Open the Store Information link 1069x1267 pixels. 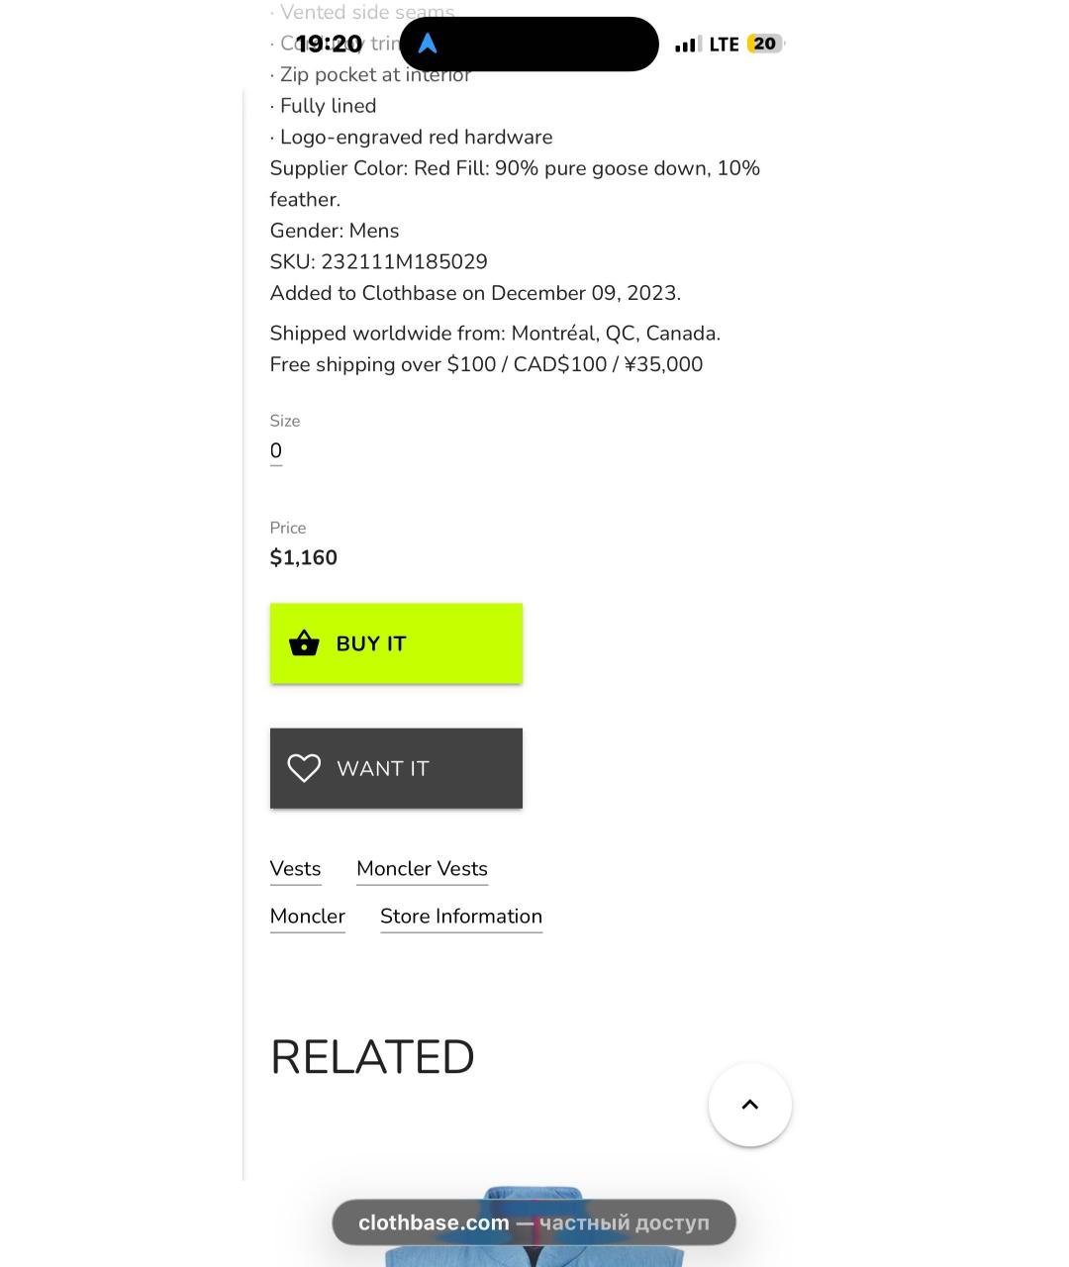coord(461,917)
